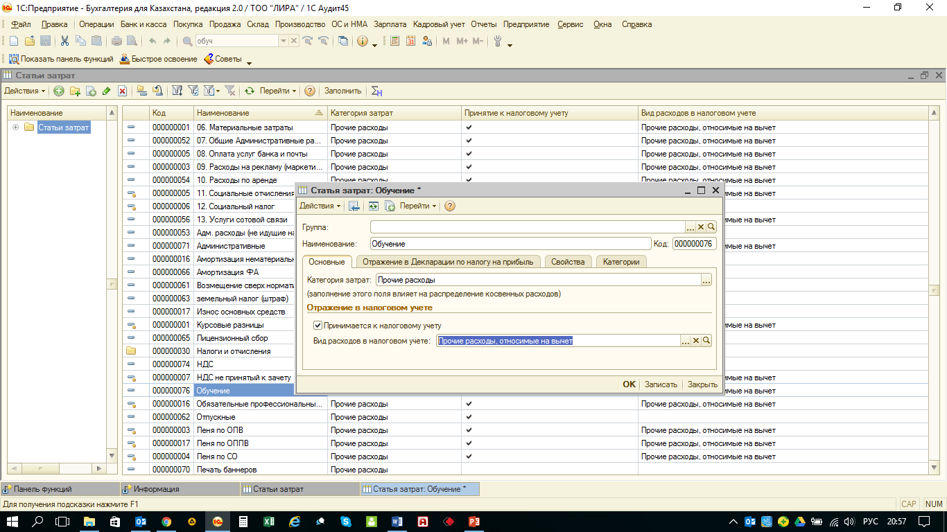
Task: Edit current item with pencil icon
Action: click(x=106, y=91)
